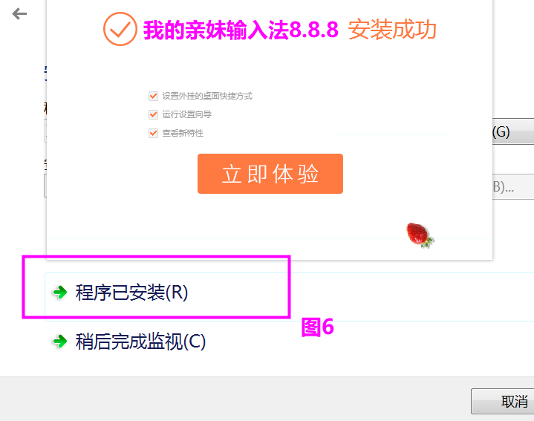Choose the 程序已安装(R) option
The width and height of the screenshot is (534, 421).
132,293
